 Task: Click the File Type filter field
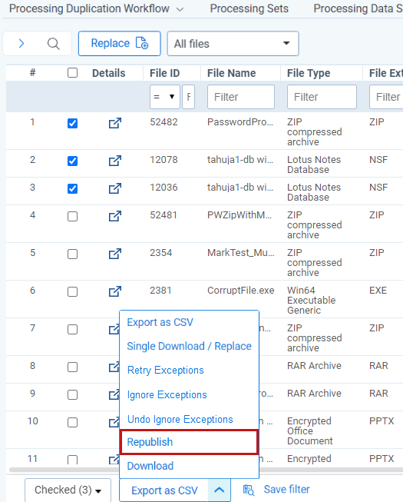(322, 97)
